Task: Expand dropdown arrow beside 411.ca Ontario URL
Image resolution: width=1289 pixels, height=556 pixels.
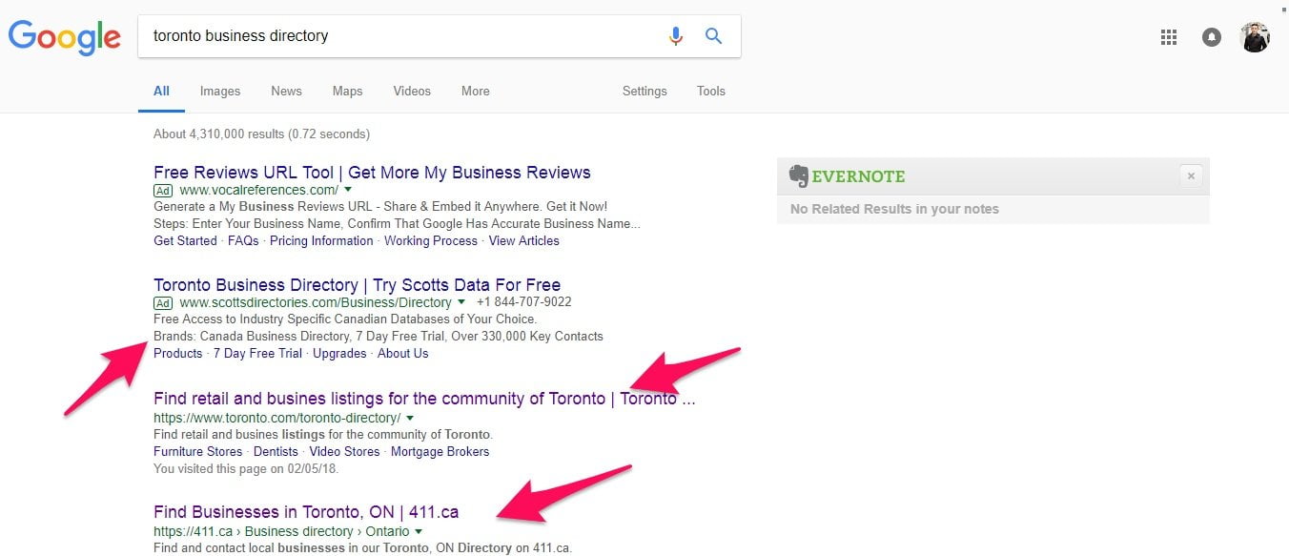Action: pyautogui.click(x=419, y=531)
